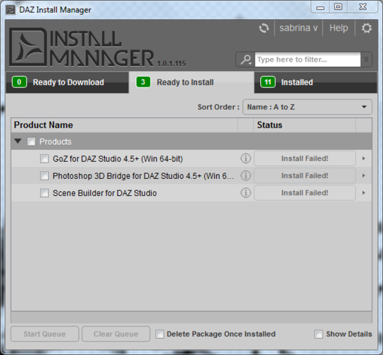The width and height of the screenshot is (383, 355).
Task: Minimize the DAZ Install Manager window
Action: pos(320,7)
